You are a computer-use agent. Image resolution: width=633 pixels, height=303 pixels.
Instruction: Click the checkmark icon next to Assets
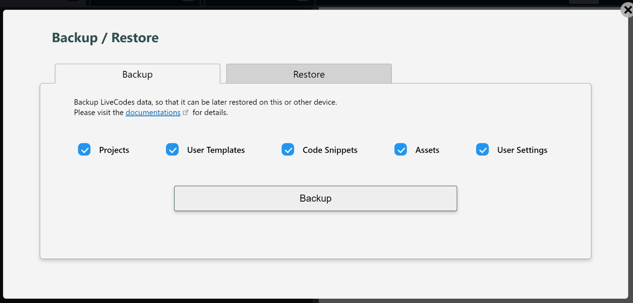click(x=401, y=149)
